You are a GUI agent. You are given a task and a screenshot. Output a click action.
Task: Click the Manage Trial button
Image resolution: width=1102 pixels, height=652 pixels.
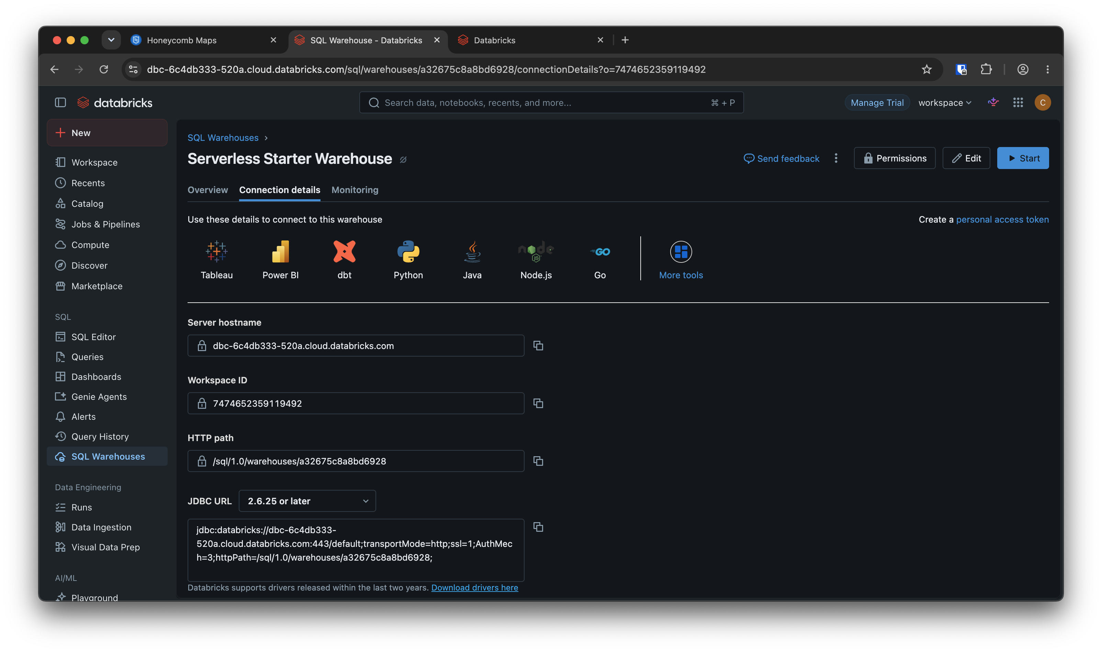877,102
